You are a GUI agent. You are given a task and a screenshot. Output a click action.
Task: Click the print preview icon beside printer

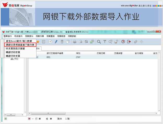pos(81,42)
